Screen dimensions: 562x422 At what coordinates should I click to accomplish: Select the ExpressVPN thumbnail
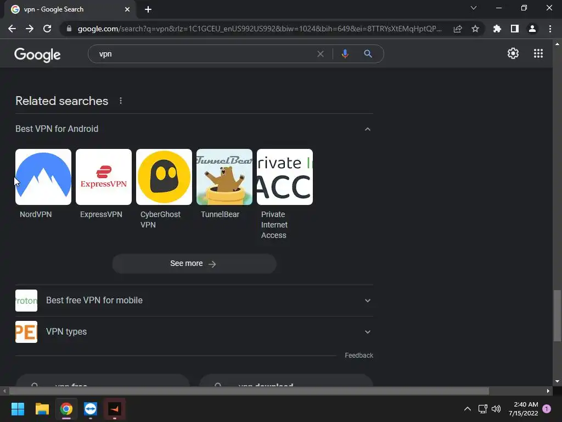pos(104,177)
